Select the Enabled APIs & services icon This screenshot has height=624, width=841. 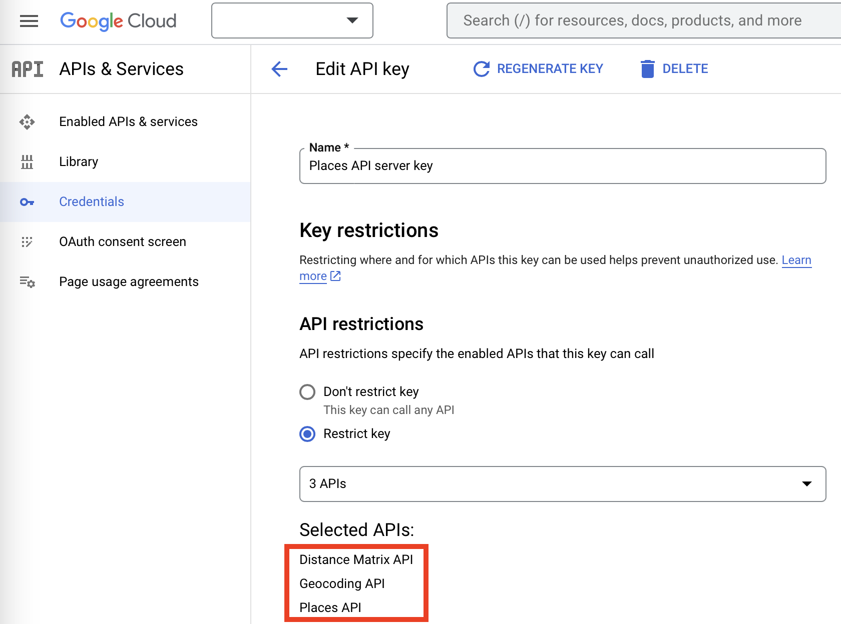click(27, 121)
